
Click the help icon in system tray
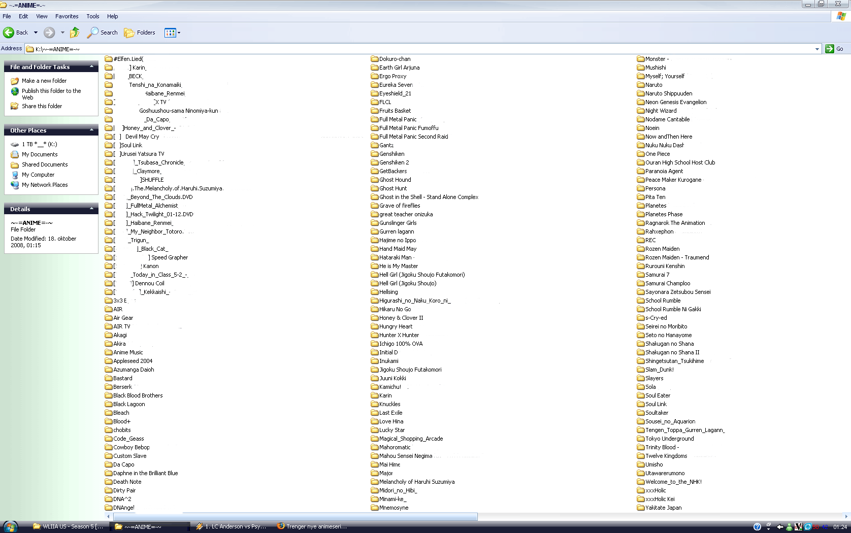click(757, 527)
